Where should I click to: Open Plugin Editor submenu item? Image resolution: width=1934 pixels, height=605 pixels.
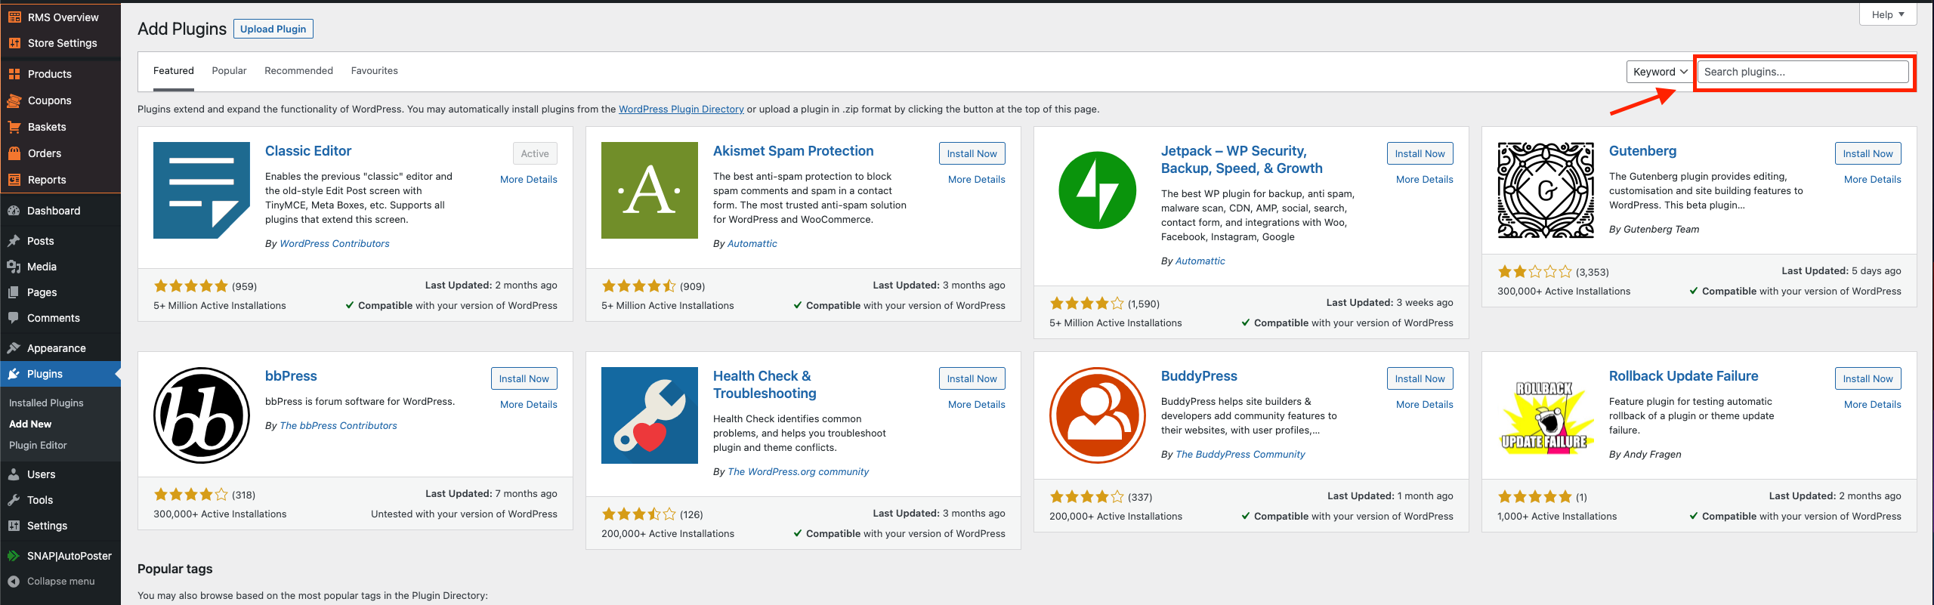point(38,446)
